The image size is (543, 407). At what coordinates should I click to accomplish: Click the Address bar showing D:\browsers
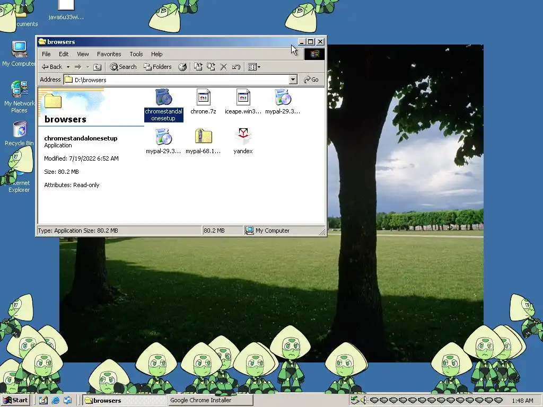click(x=177, y=79)
